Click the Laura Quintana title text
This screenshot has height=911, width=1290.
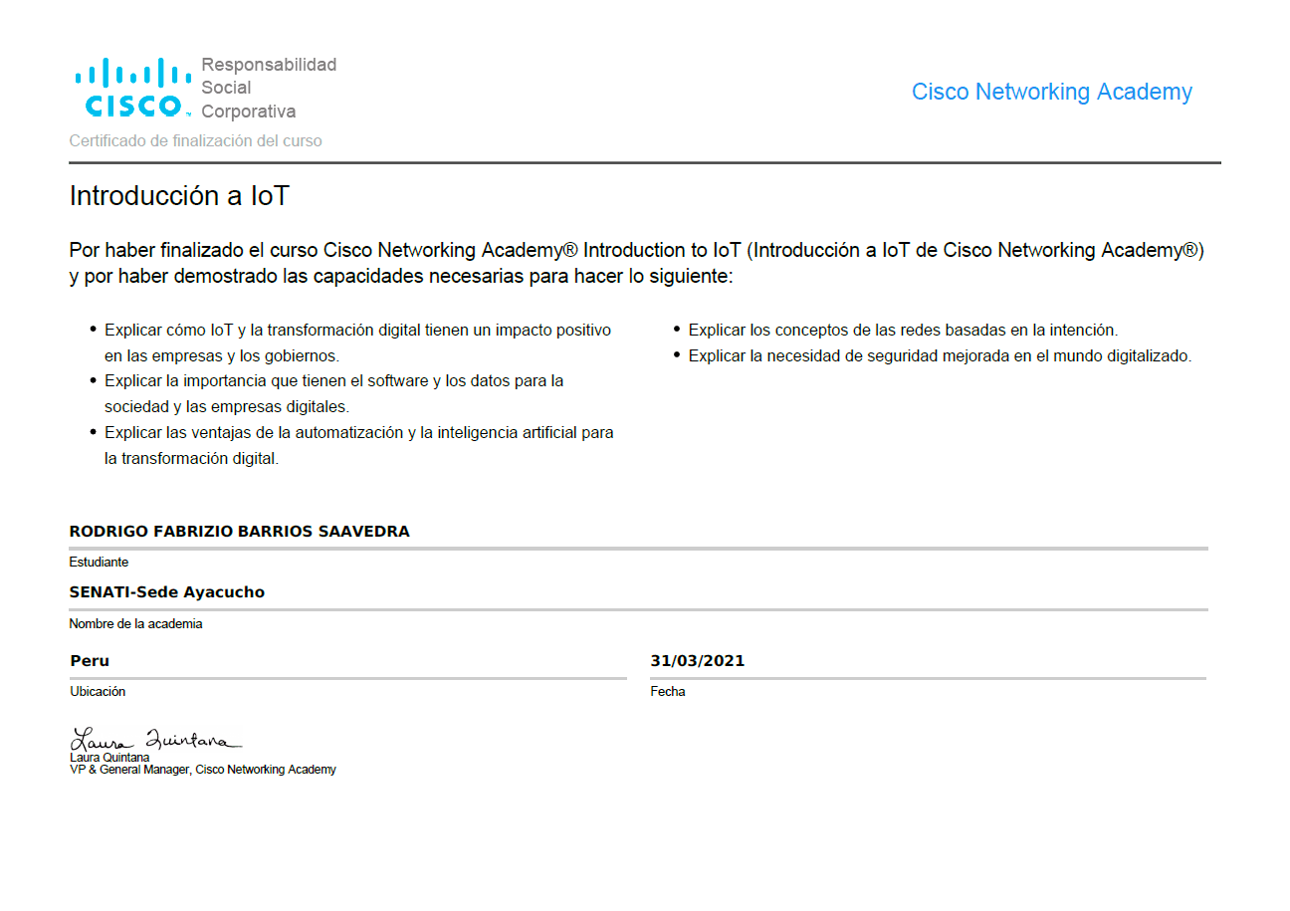[x=108, y=757]
